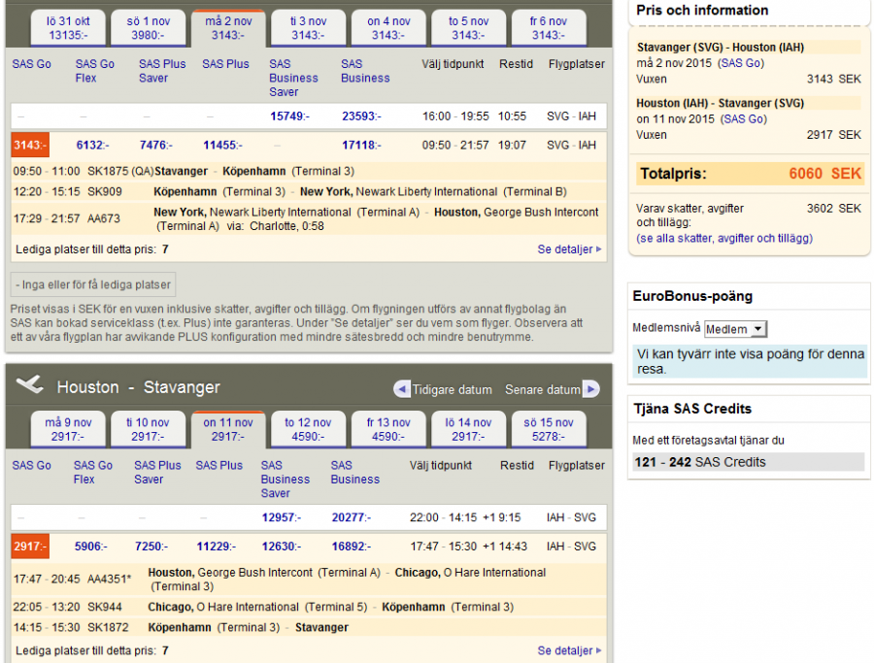Image resolution: width=874 pixels, height=663 pixels.
Task: Click SAS Business Saver header in outbound table
Action: pyautogui.click(x=293, y=78)
